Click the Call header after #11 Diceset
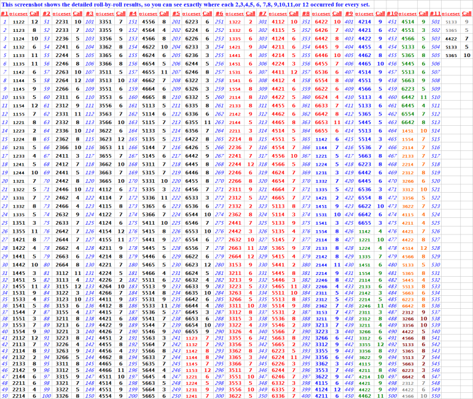This screenshot has height=399, width=473. [466, 12]
